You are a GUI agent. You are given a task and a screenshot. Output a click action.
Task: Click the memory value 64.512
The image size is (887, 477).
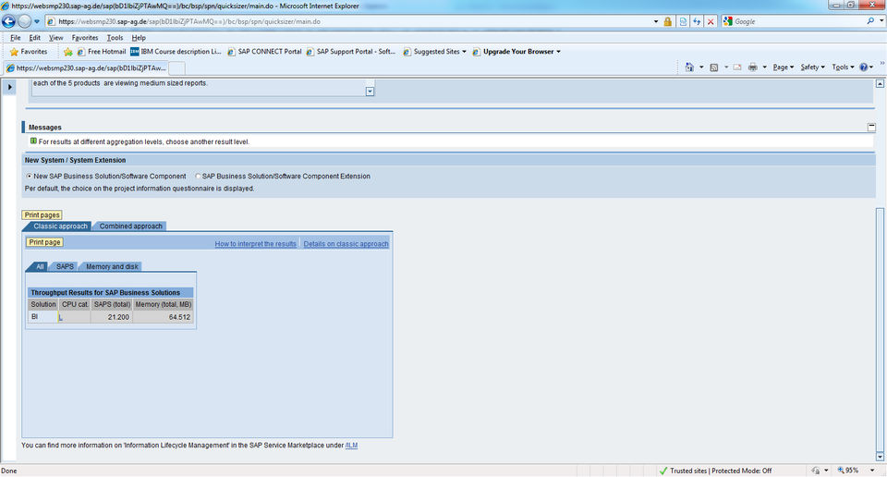coord(179,317)
